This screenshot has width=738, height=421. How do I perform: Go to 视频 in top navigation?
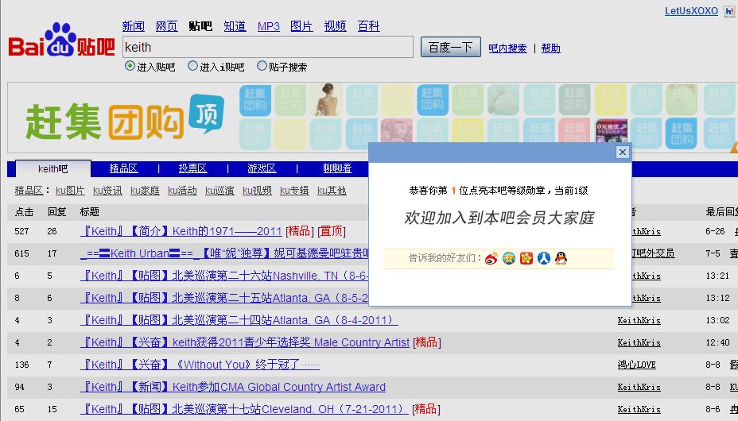pos(335,26)
